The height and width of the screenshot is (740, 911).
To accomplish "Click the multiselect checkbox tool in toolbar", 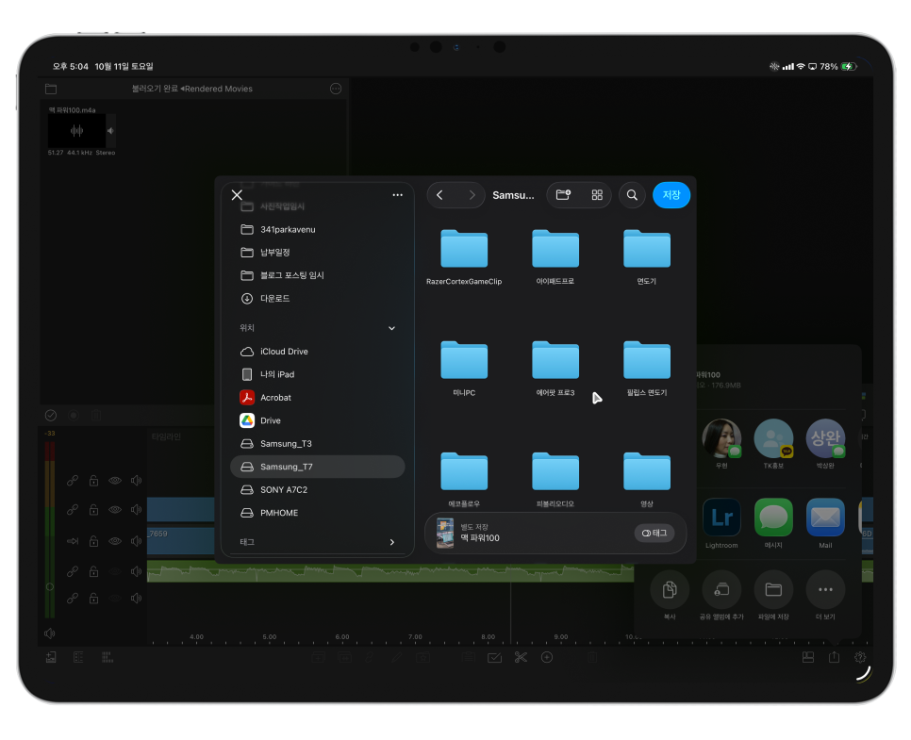I will point(494,658).
